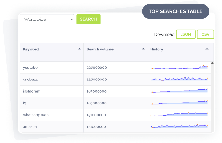Select the youtube keyword cell
222x143 pixels.
pyautogui.click(x=52, y=68)
